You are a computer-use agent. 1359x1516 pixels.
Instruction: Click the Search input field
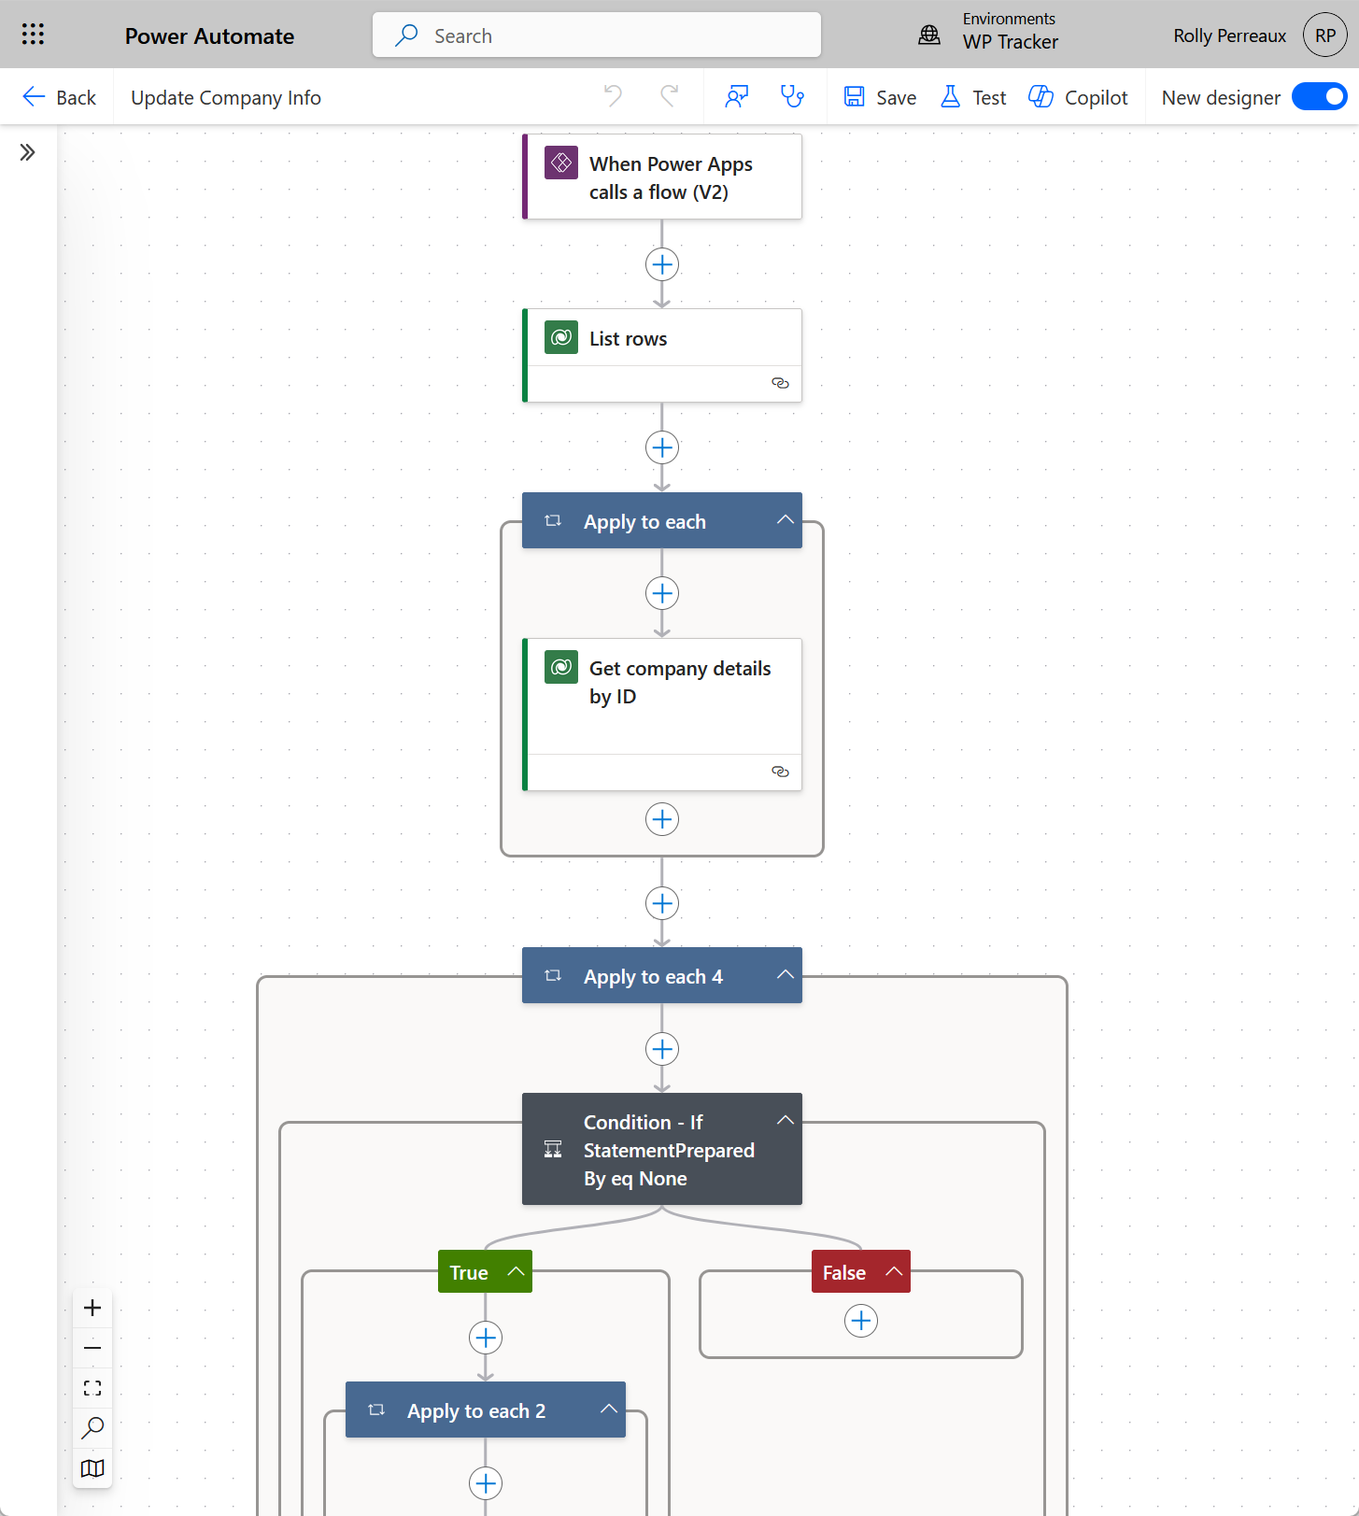pos(597,35)
